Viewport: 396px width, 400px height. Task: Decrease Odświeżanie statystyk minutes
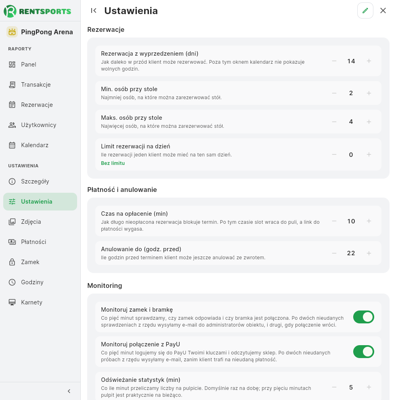(x=334, y=387)
